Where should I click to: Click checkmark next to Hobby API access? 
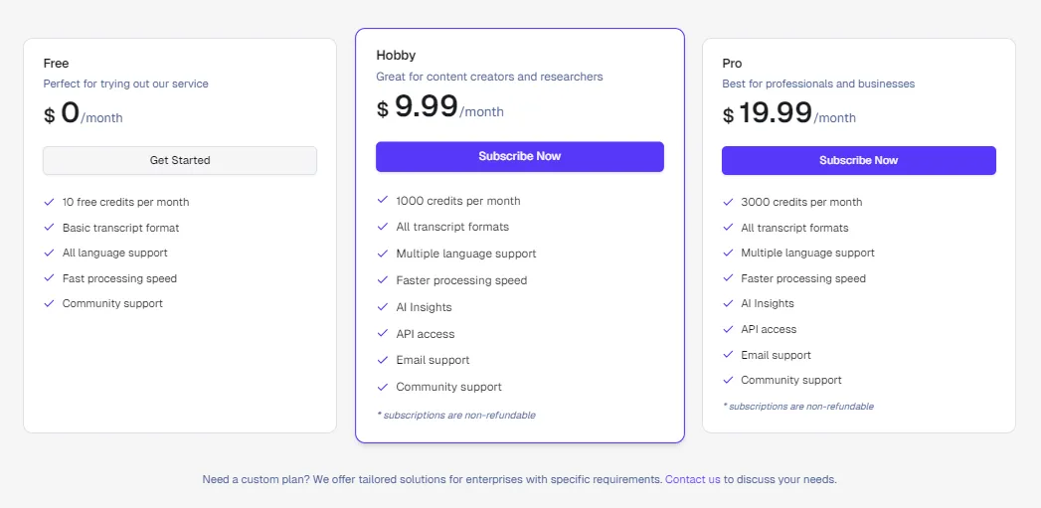point(382,333)
